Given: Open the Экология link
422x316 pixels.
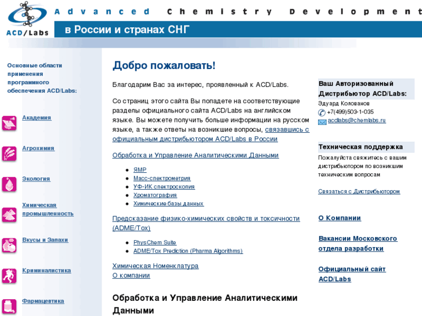Looking at the screenshot, I should tap(36, 179).
